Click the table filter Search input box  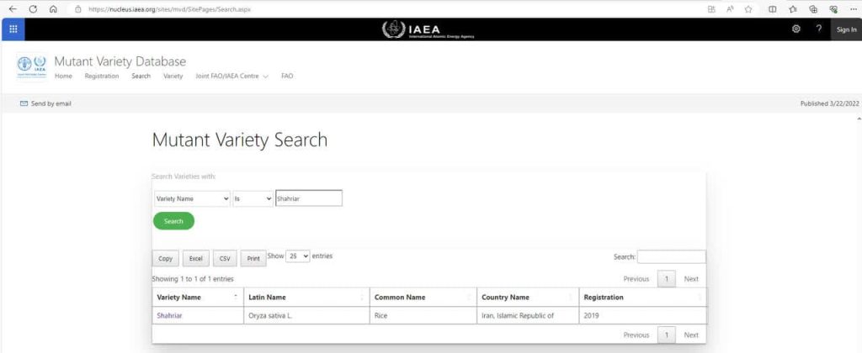(x=671, y=256)
